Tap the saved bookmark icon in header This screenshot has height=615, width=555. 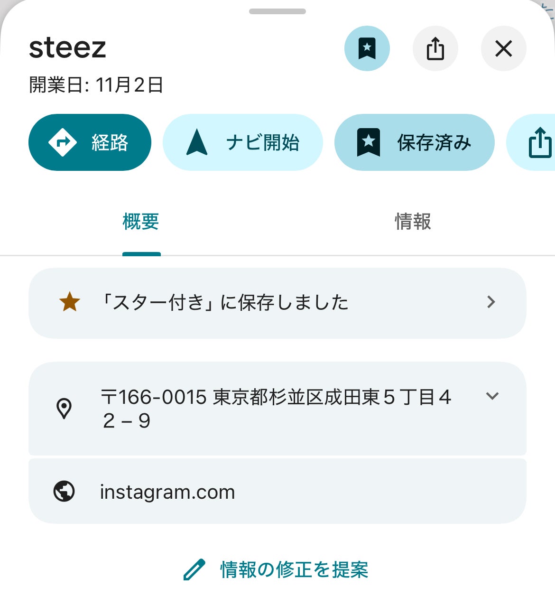(x=367, y=48)
